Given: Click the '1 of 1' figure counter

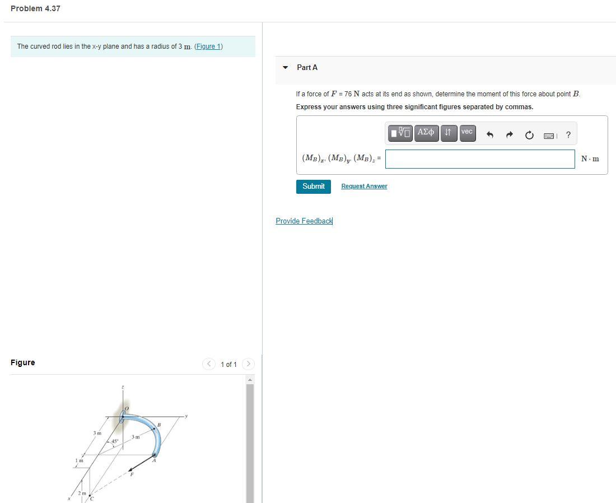Looking at the screenshot, I should tap(228, 364).
